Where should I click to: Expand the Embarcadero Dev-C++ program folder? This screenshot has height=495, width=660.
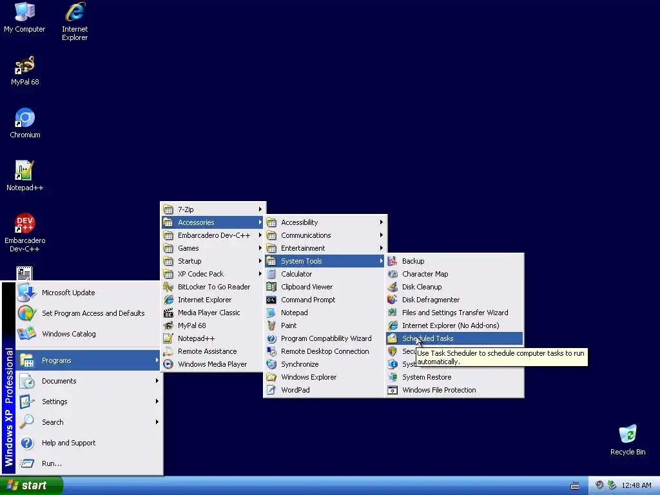(x=213, y=235)
